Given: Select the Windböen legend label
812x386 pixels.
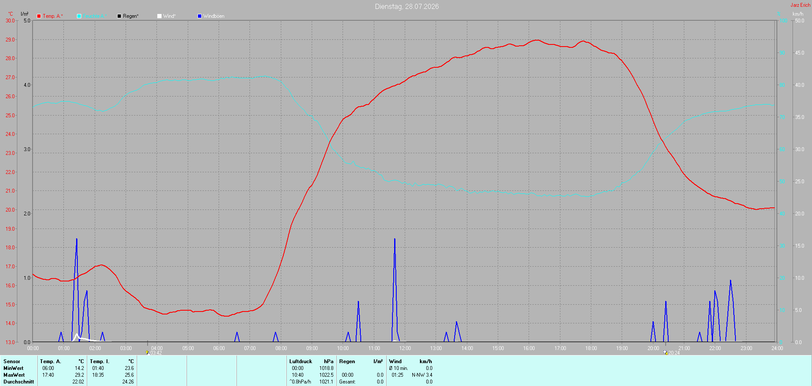Looking at the screenshot, I should pos(214,16).
